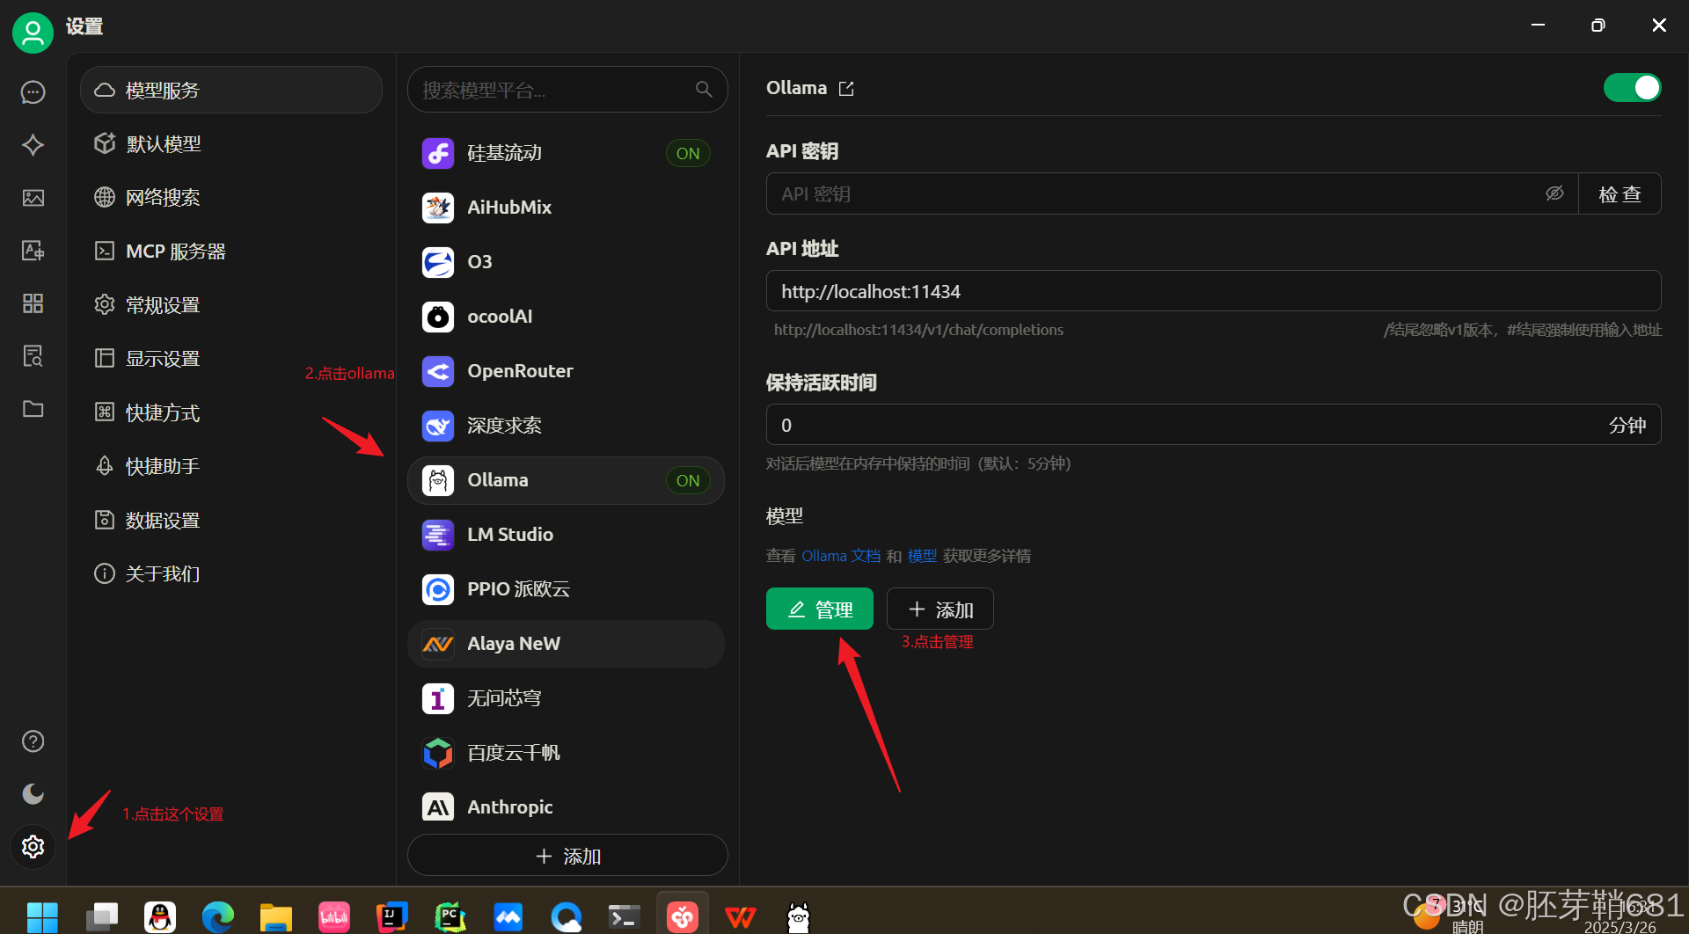The image size is (1689, 934).
Task: Select LM Studio provider
Action: (x=566, y=535)
